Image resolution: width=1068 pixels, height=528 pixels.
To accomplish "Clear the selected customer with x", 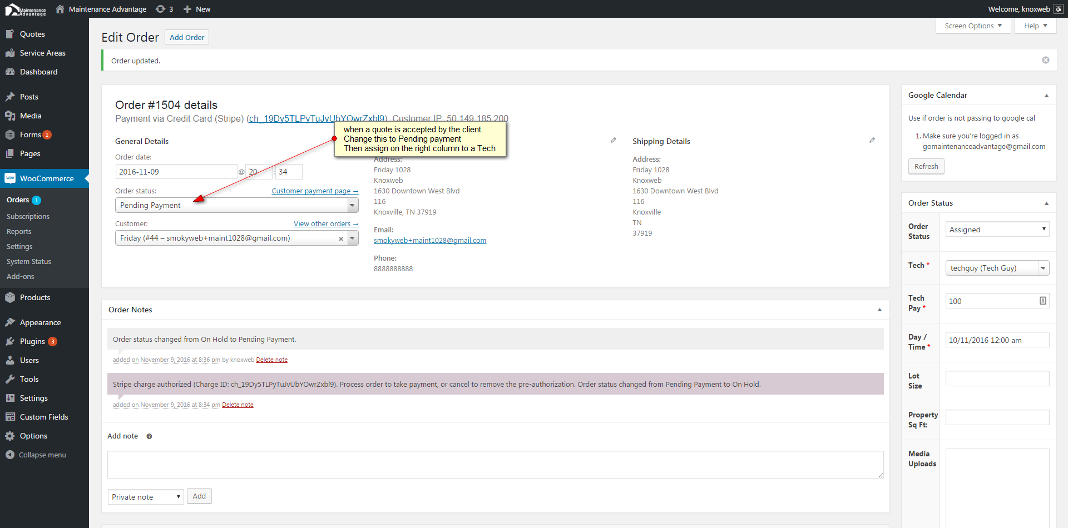I will click(341, 238).
